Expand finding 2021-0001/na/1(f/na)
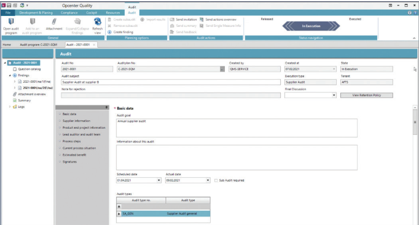Image resolution: width=419 pixels, height=225 pixels. pyautogui.click(x=15, y=82)
